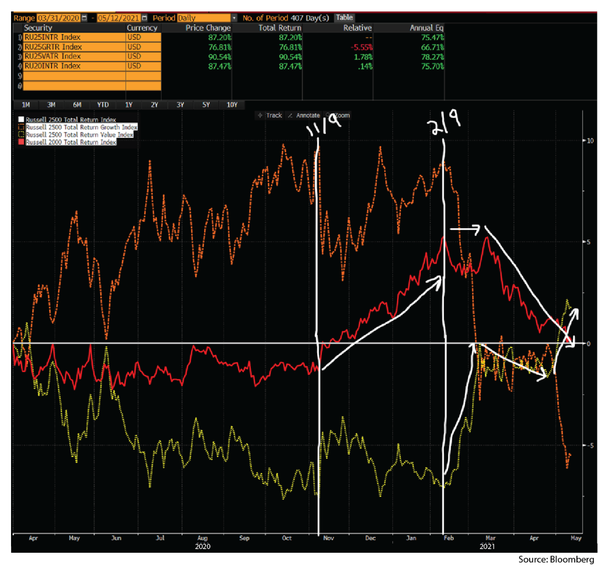Viewport: 609px width, 568px height.
Task: Choose the 5Y time range
Action: pos(206,105)
